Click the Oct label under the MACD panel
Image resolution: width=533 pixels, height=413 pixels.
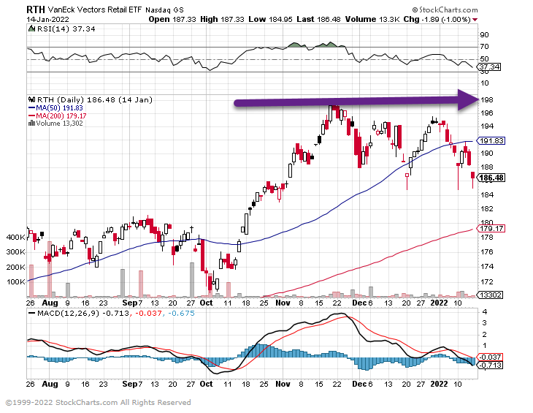(x=207, y=384)
